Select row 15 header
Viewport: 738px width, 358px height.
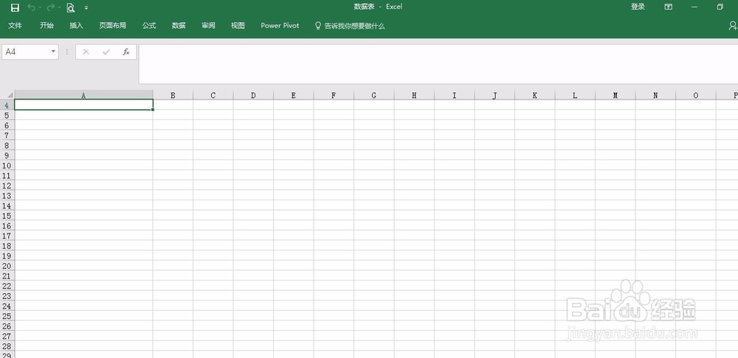coord(7,216)
